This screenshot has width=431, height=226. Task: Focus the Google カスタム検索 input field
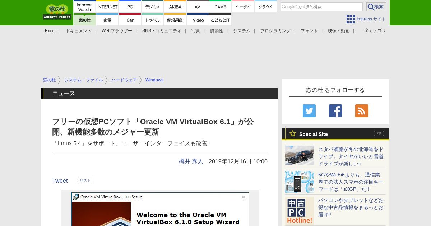[321, 7]
